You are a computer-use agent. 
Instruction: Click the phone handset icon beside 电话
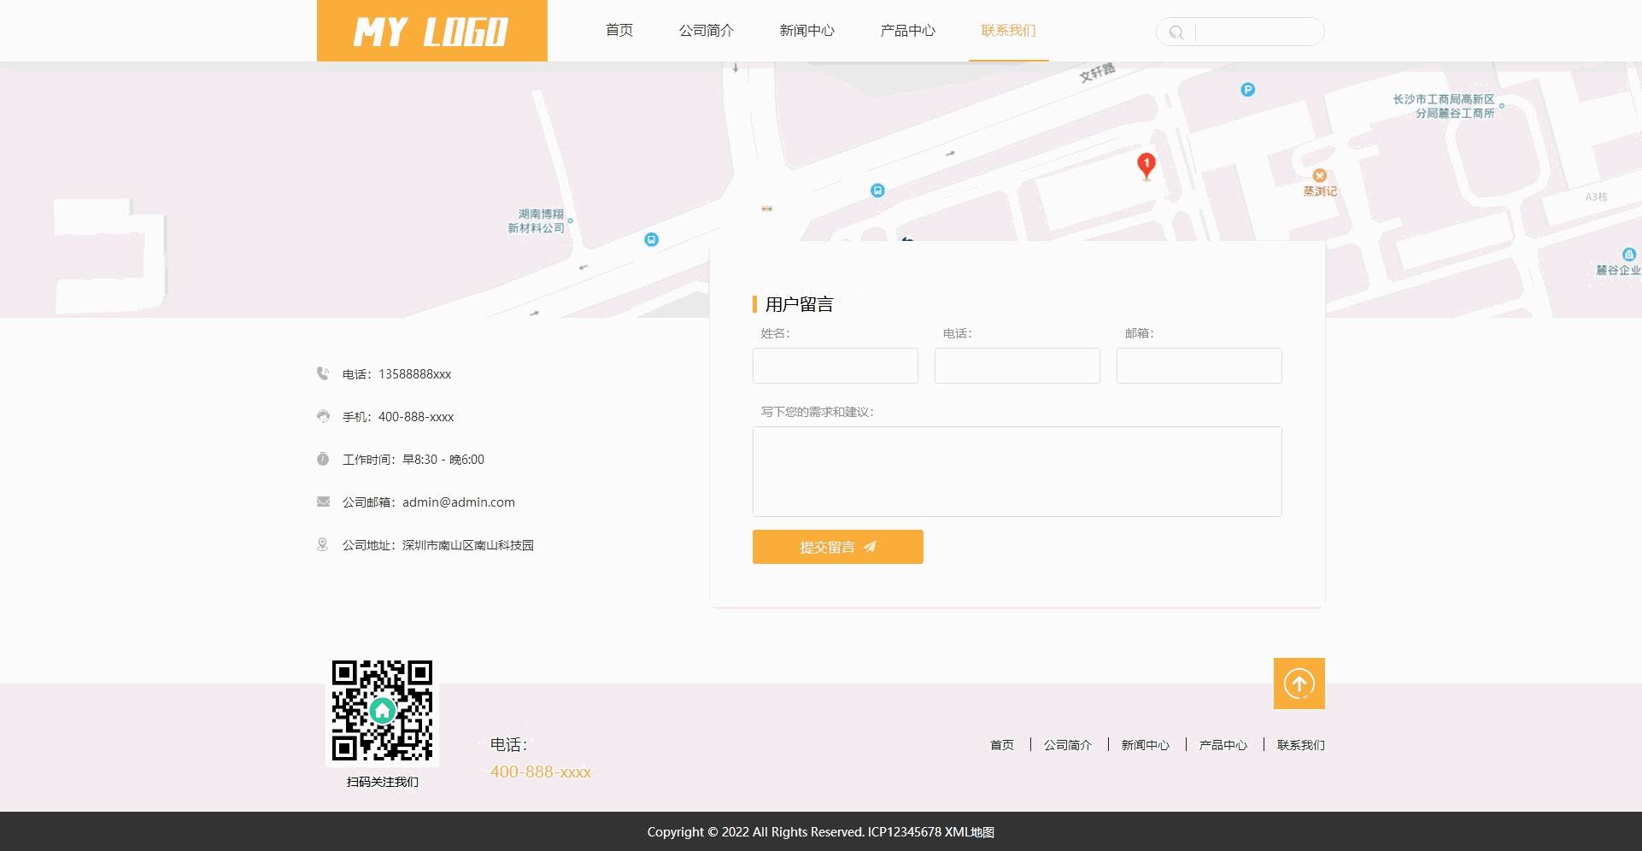tap(323, 373)
